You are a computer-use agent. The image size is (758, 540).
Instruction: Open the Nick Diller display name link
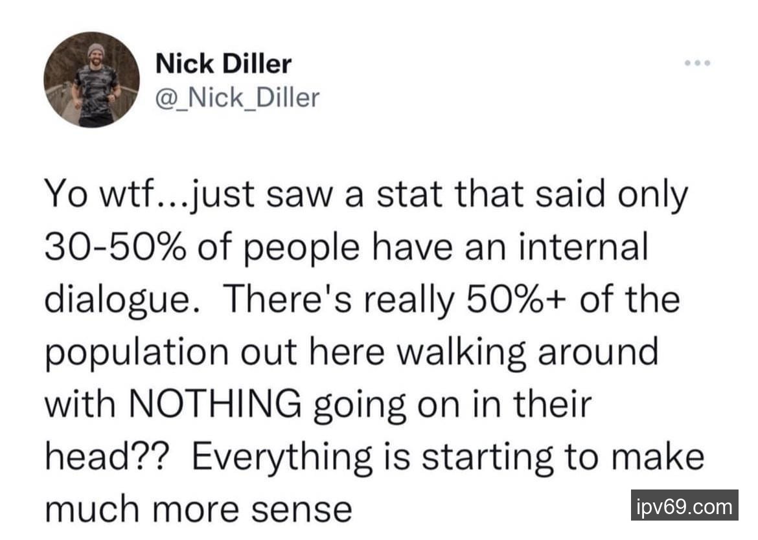(x=224, y=64)
